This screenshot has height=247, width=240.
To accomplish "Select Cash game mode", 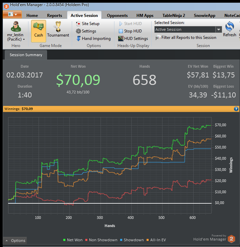I will [38, 31].
